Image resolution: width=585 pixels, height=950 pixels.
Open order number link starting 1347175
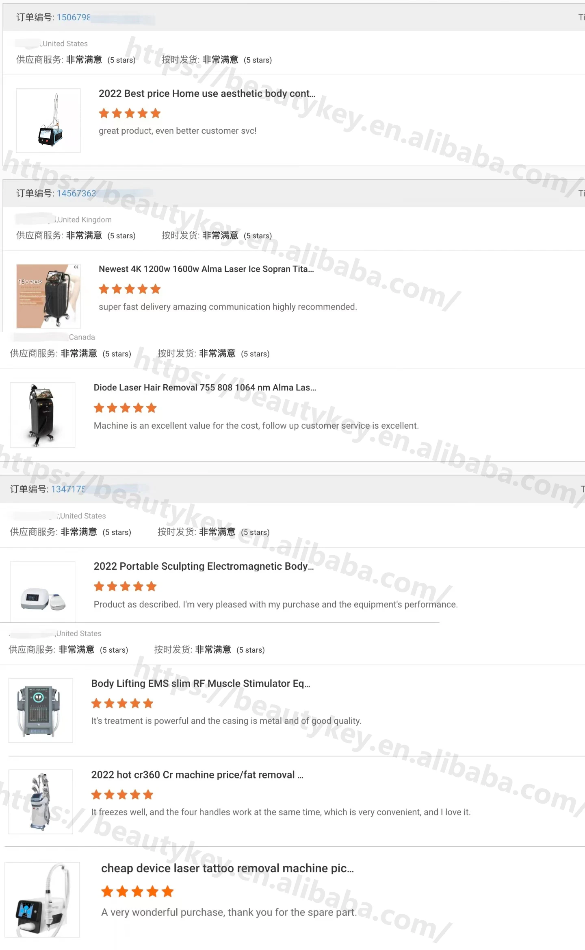68,489
